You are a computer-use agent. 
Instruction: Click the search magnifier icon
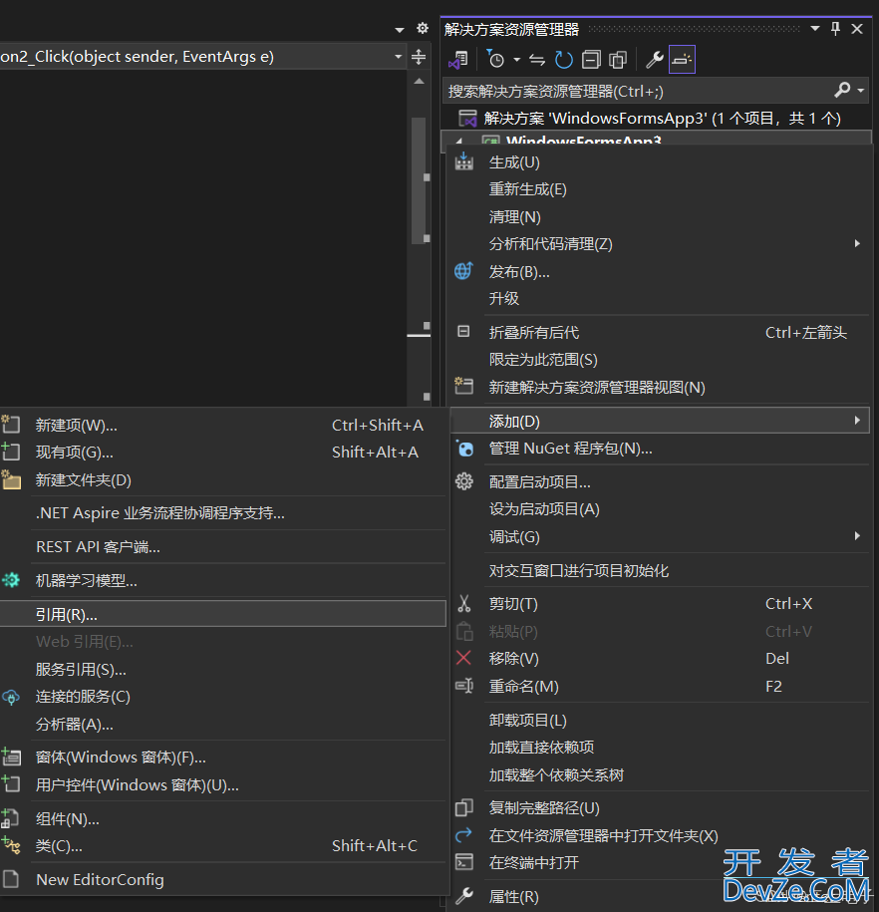[842, 90]
